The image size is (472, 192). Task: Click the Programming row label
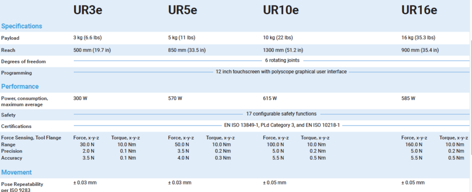[16, 73]
